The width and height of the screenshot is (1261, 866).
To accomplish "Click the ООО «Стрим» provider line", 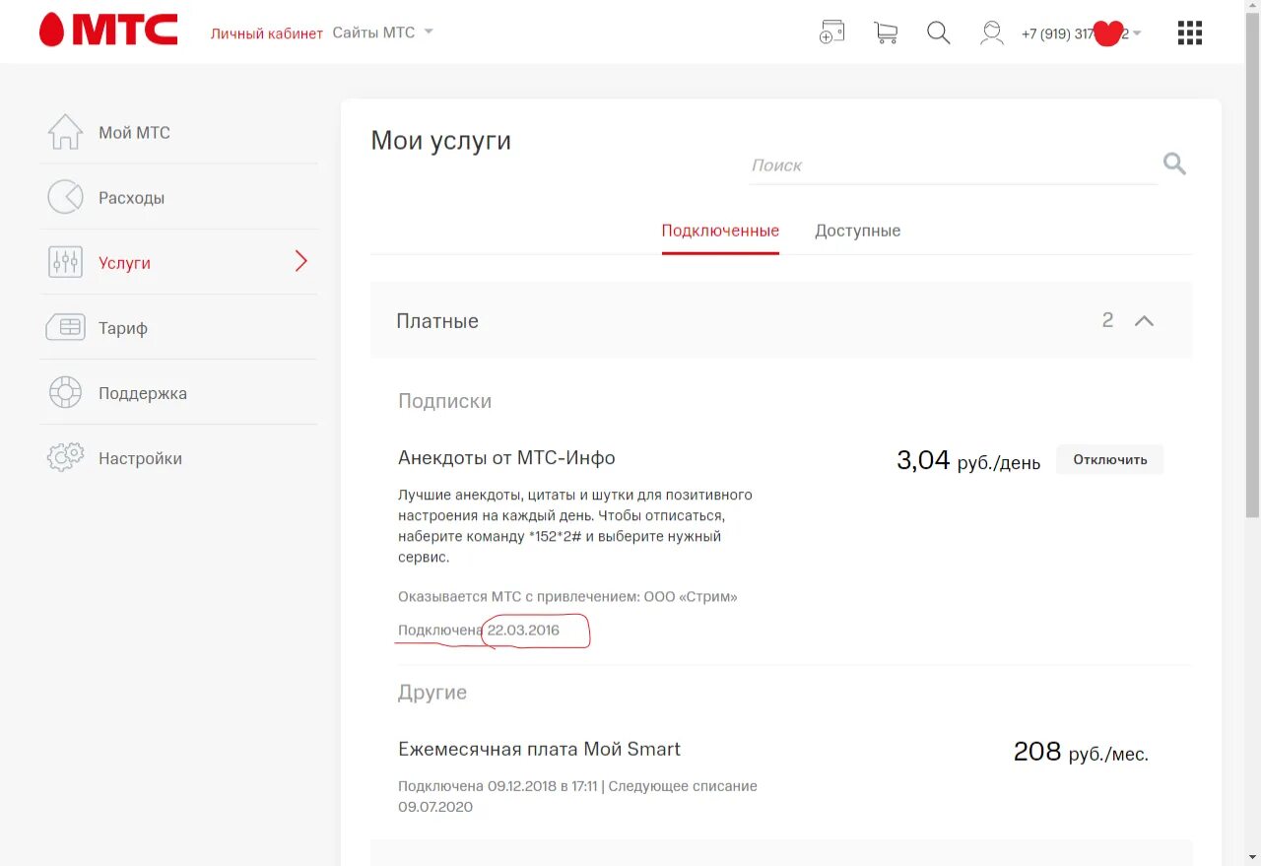I will click(x=567, y=596).
